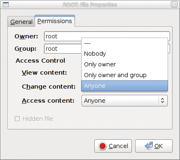Viewport: 180px width, 160px height.
Task: Open the Access content combo box
Action: [124, 101]
